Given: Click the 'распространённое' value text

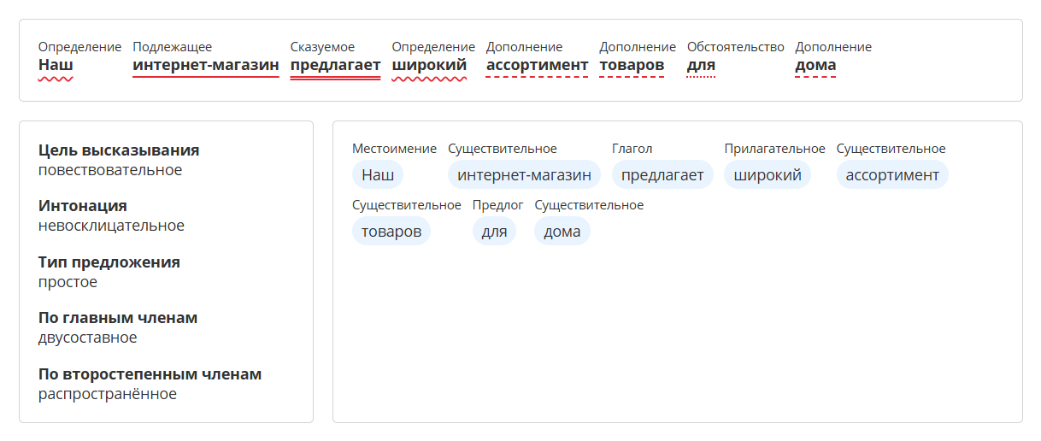Looking at the screenshot, I should 108,394.
